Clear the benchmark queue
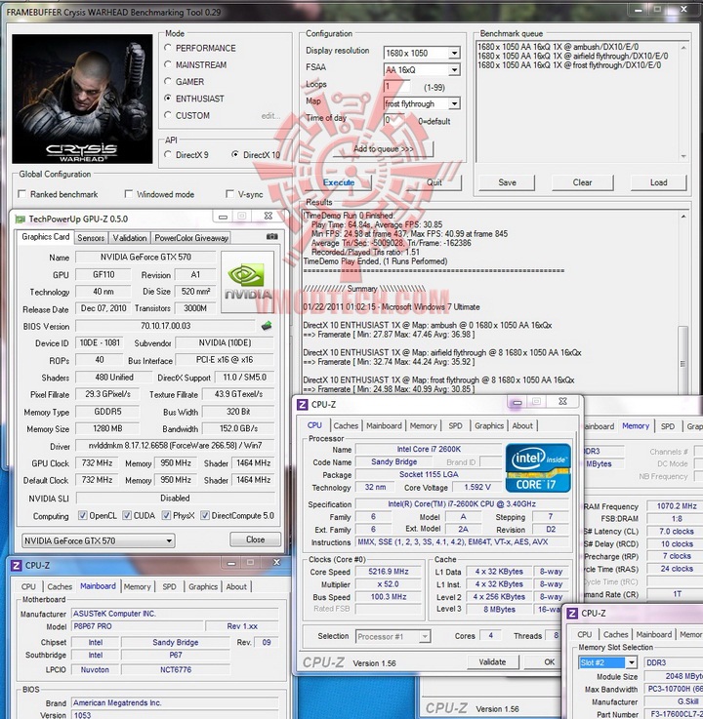This screenshot has height=719, width=703. point(582,182)
